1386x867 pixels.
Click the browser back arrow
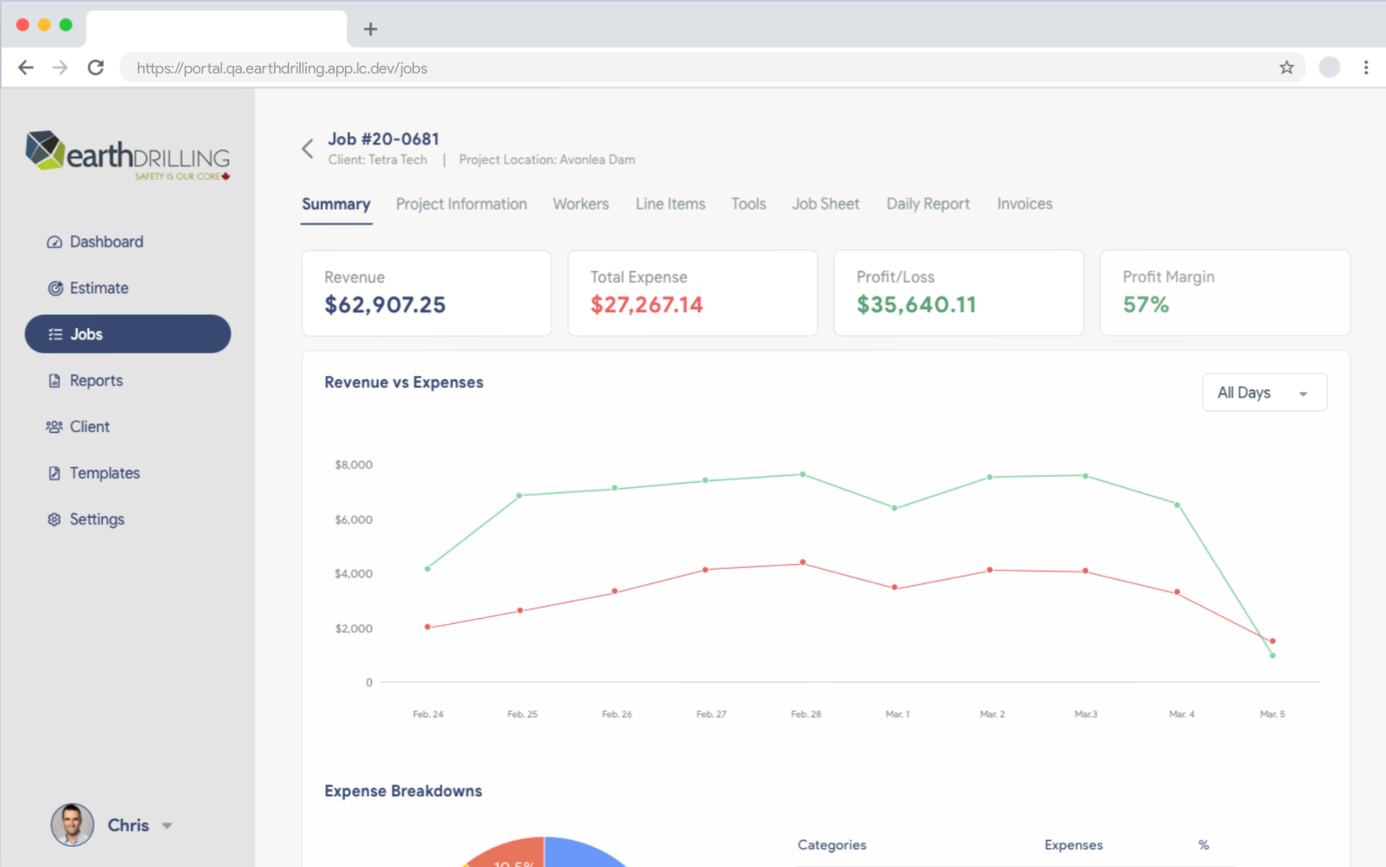point(25,68)
